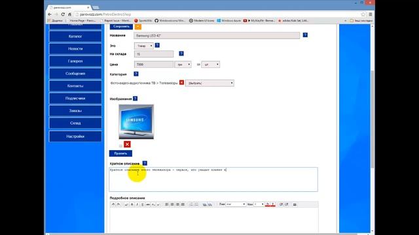This screenshot has width=419, height=235.
Task: Open help icon next to Категория label
Action: click(x=136, y=74)
